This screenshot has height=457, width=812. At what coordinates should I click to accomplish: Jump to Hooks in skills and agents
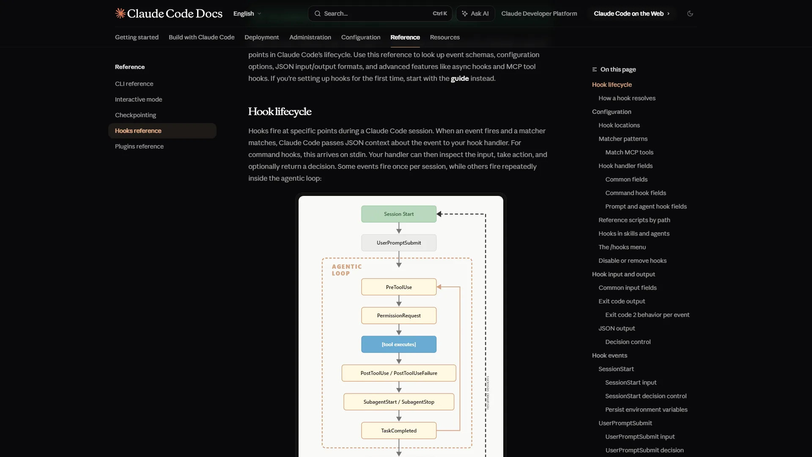pyautogui.click(x=634, y=234)
